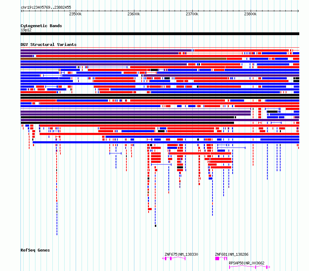Select the DGV Structural Variants track title
This screenshot has height=271, width=309.
click(x=49, y=45)
